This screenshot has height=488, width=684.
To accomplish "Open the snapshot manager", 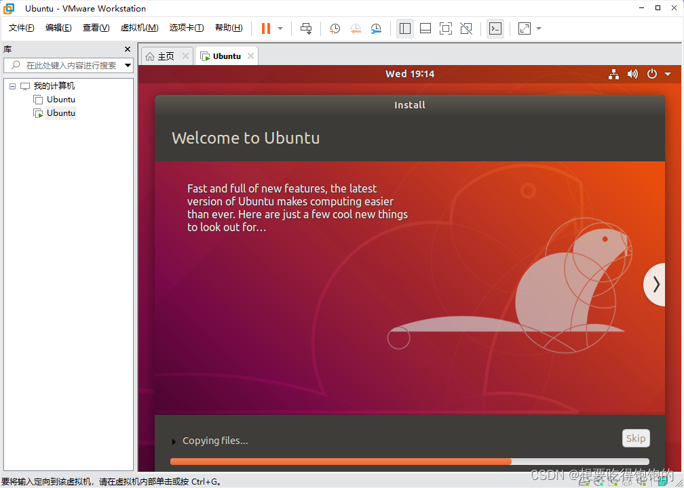I will [376, 28].
